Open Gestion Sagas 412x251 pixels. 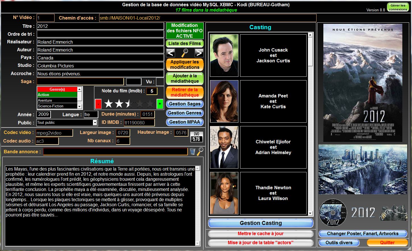(185, 104)
